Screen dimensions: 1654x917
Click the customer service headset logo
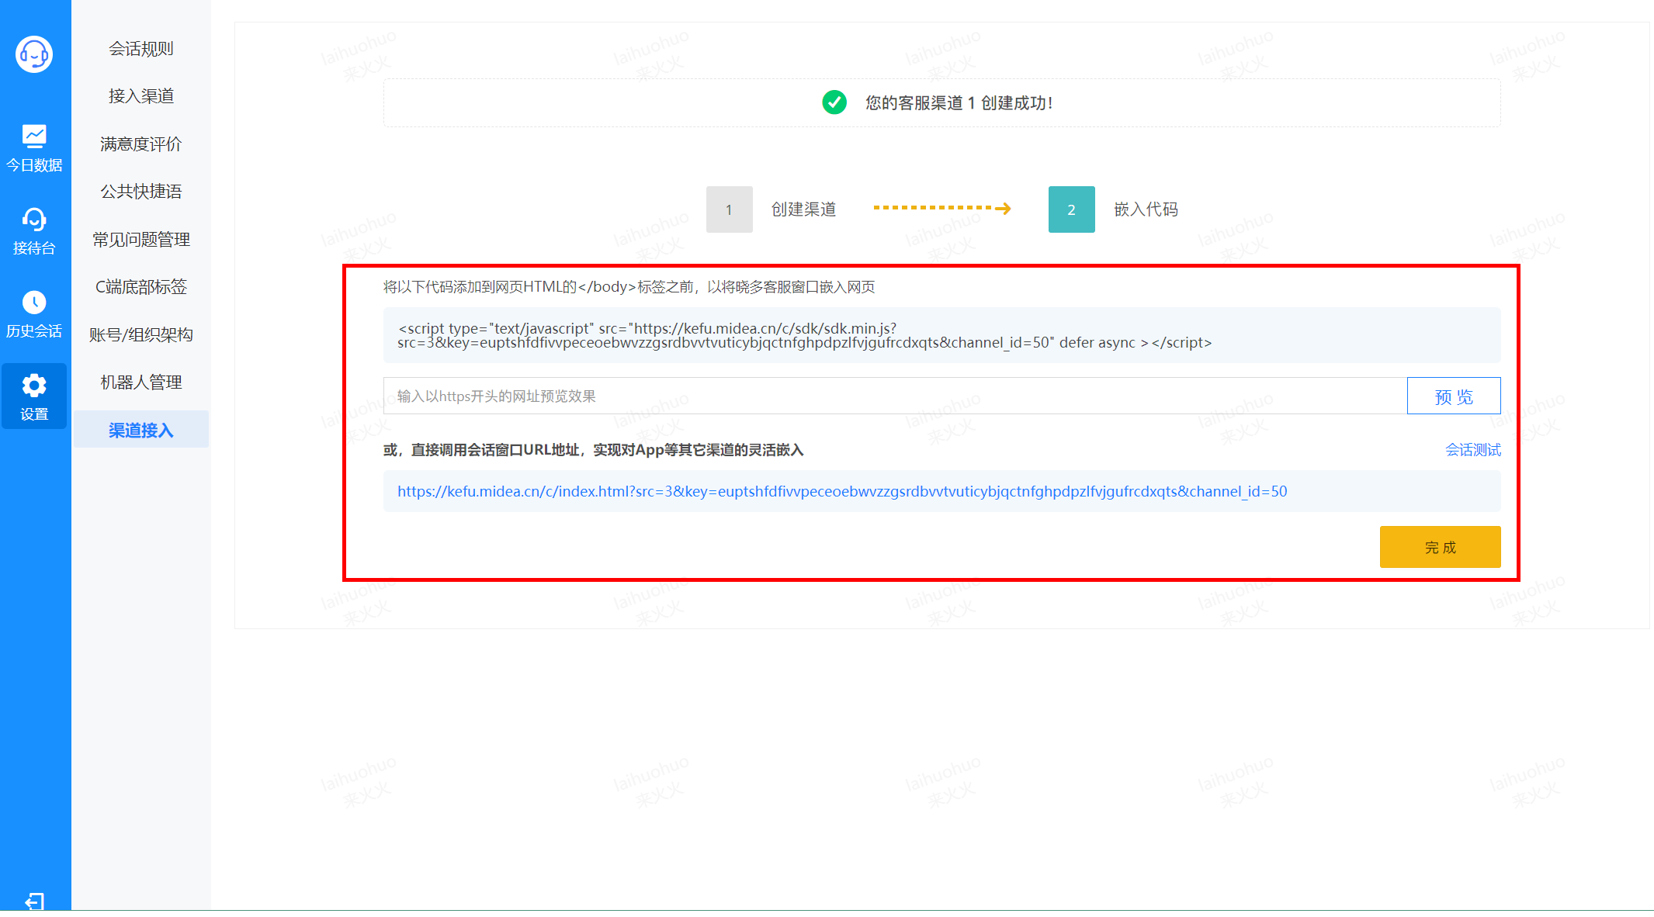34,54
